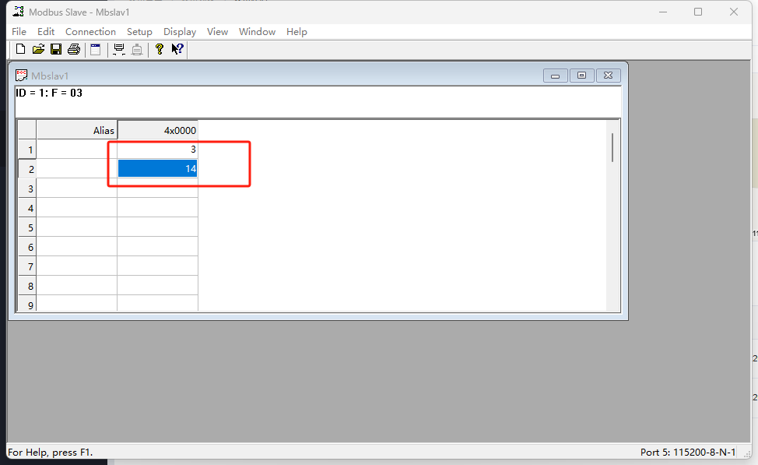This screenshot has width=758, height=465.
Task: Click the Connect toolbar icon
Action: click(119, 50)
